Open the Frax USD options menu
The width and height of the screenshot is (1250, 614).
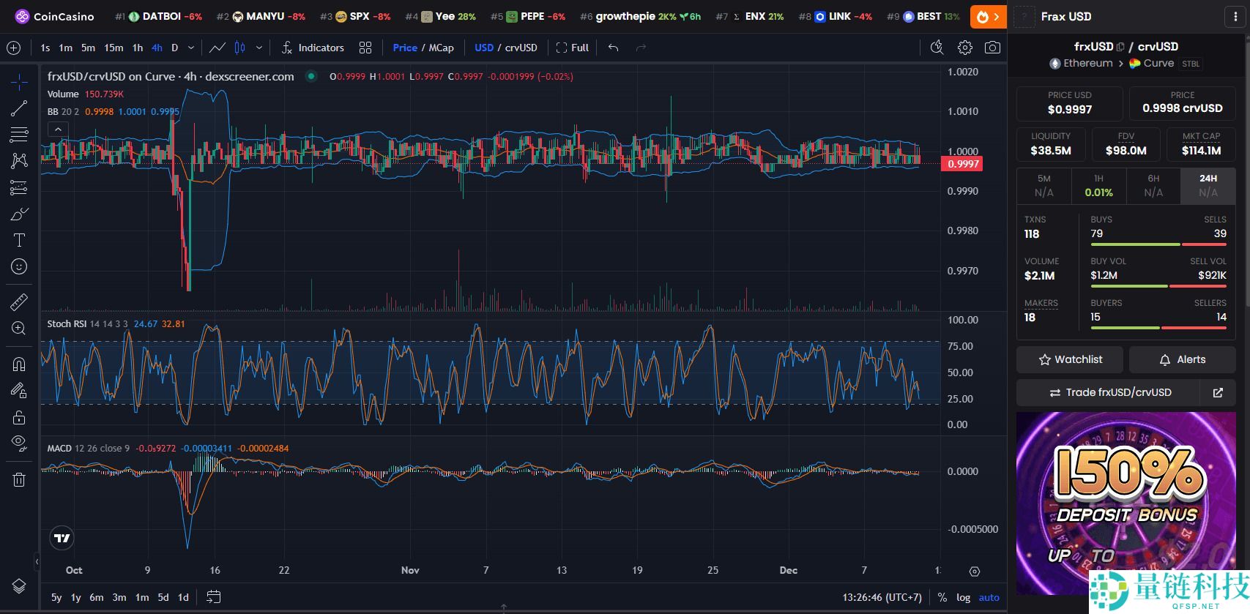[1236, 16]
